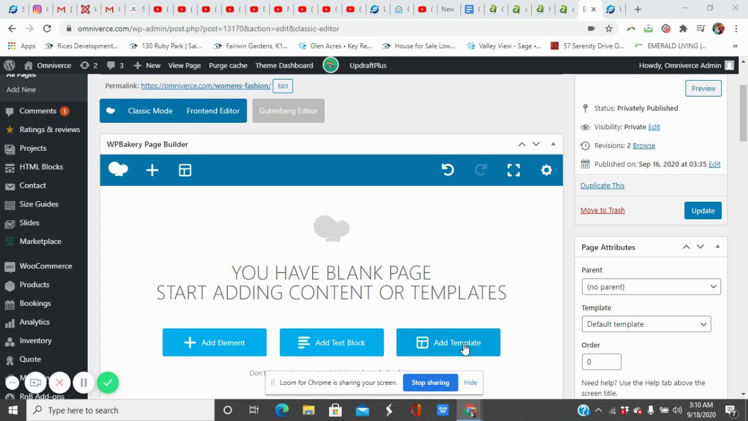Bookmark this page with star icon

609,28
